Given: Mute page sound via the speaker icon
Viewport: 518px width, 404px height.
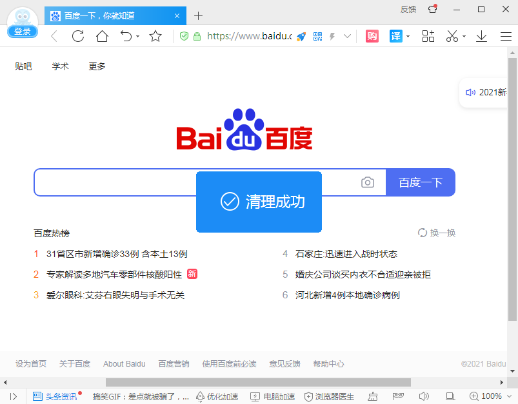Looking at the screenshot, I should (424, 396).
